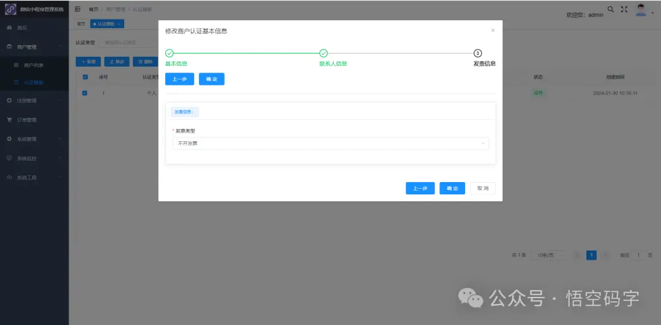Open the admin avatar dropdown caret

point(652,12)
